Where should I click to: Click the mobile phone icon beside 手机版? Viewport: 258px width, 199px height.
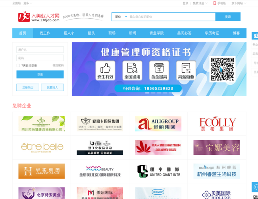(x=214, y=3)
